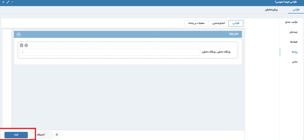Open field settings via the gear icon

pyautogui.click(x=26, y=45)
